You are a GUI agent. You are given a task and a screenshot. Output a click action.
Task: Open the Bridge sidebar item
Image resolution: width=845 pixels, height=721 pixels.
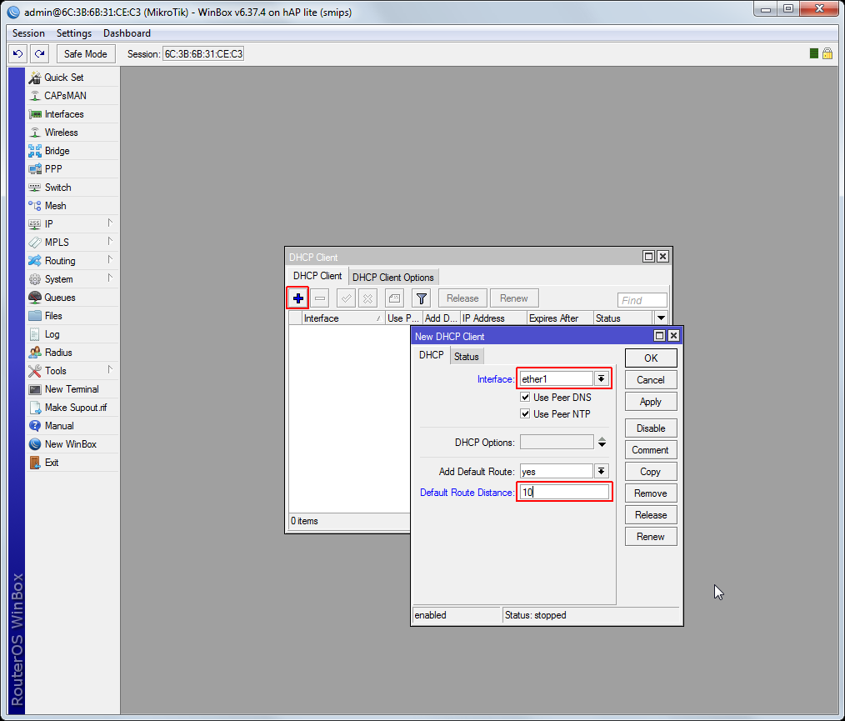click(57, 151)
